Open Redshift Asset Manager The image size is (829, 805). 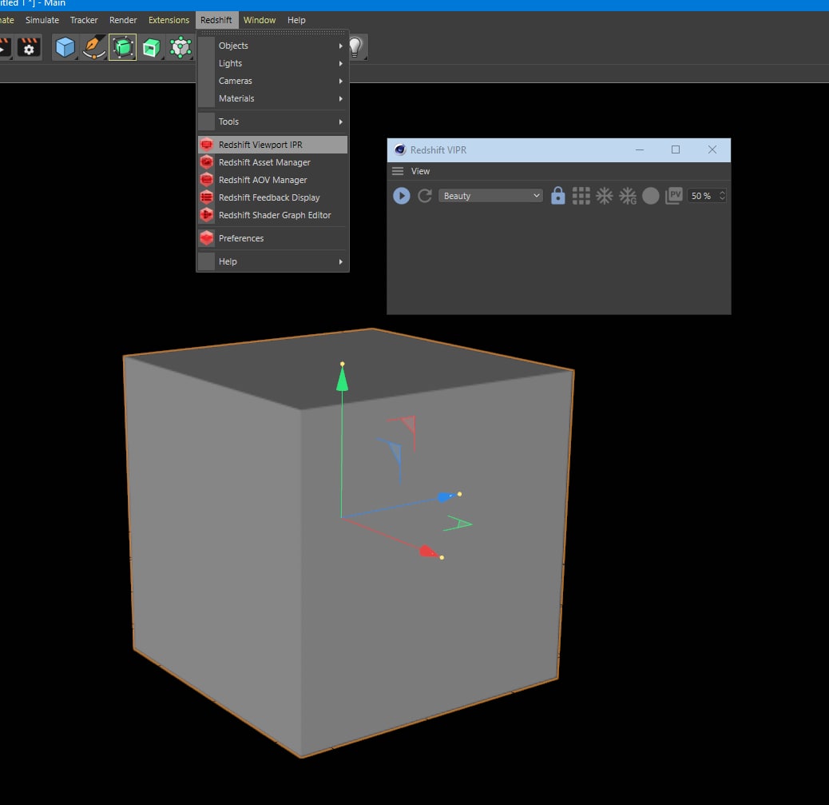tap(273, 162)
